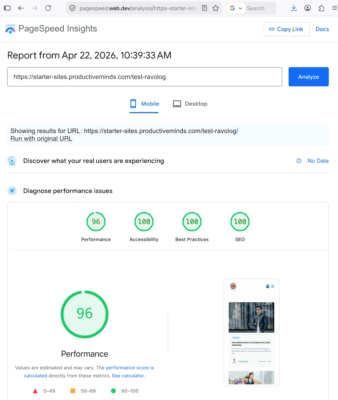Open the shield tracking protection icon
This screenshot has height=400, width=338.
point(72,8)
